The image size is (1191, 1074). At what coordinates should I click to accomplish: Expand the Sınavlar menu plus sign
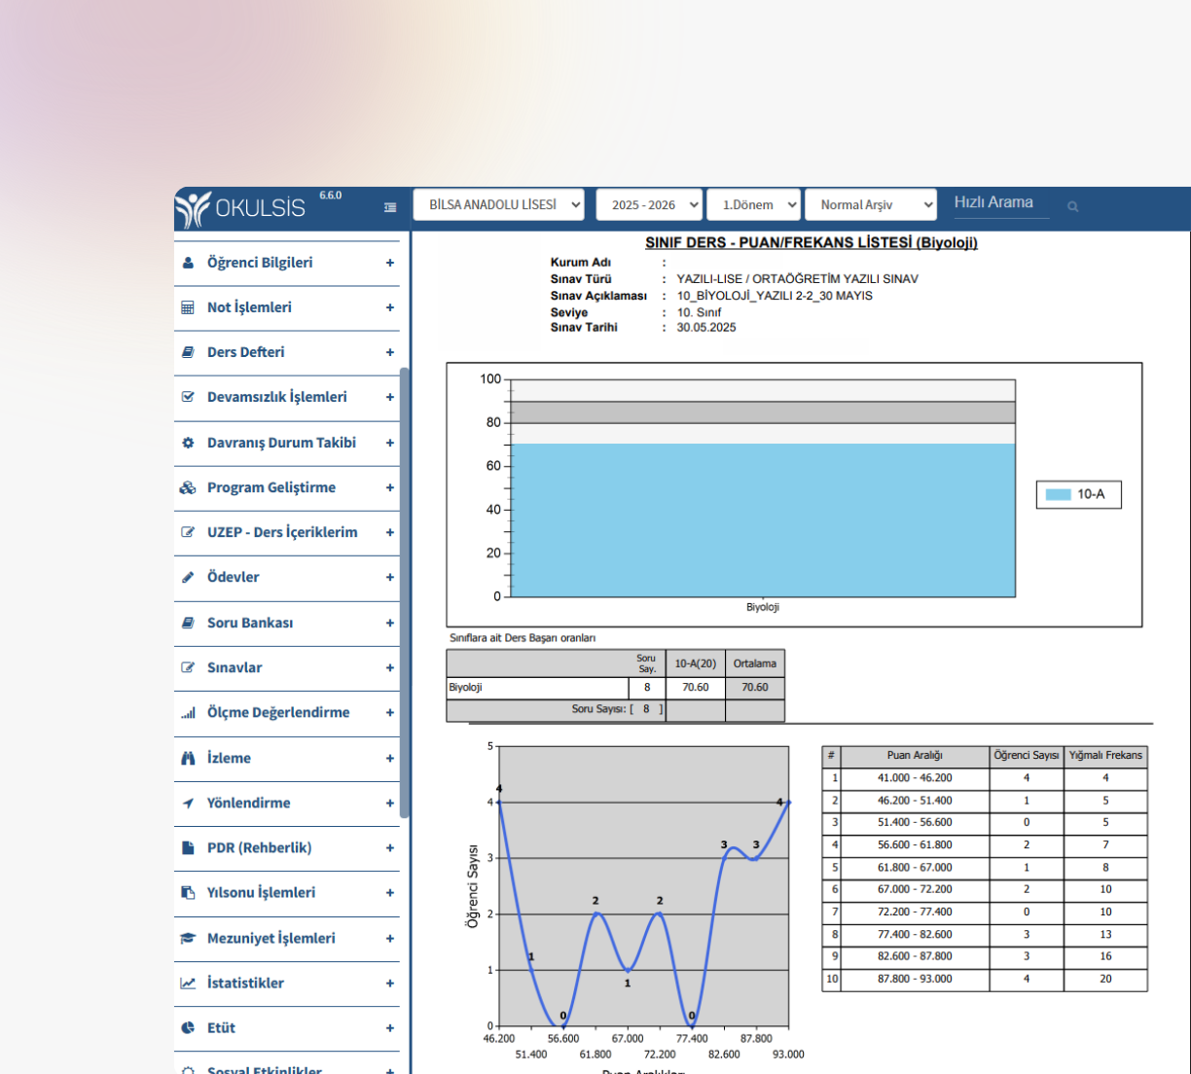coord(389,668)
